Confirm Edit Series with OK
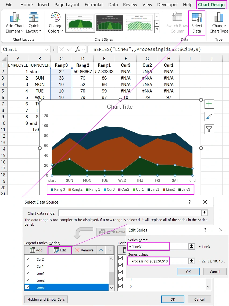Screen dimensions: 229x306 tap(188, 272)
